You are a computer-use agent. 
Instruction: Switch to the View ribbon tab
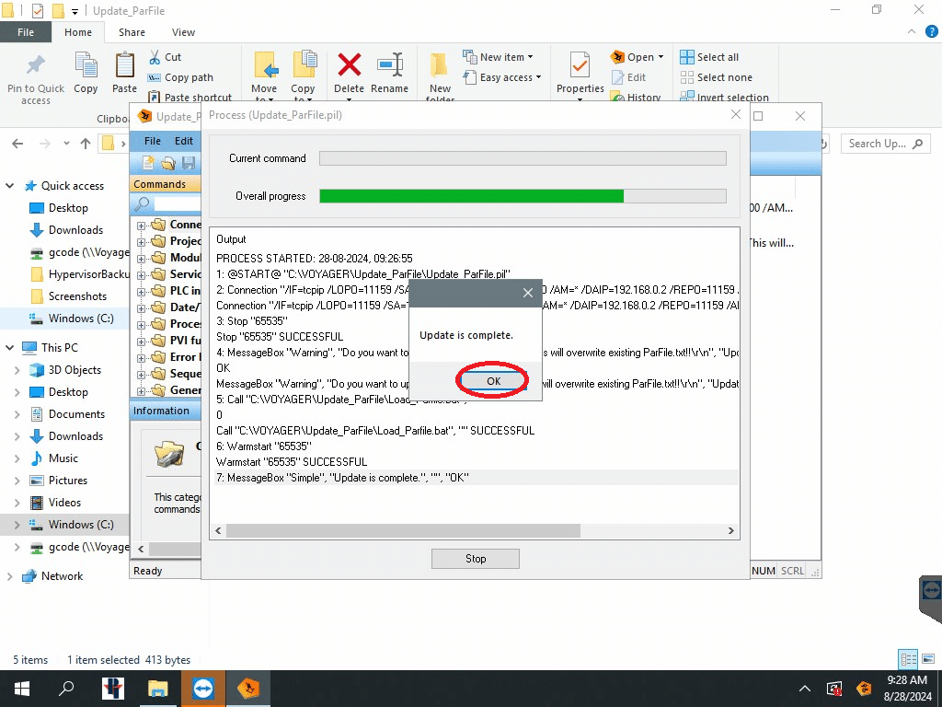pos(183,32)
